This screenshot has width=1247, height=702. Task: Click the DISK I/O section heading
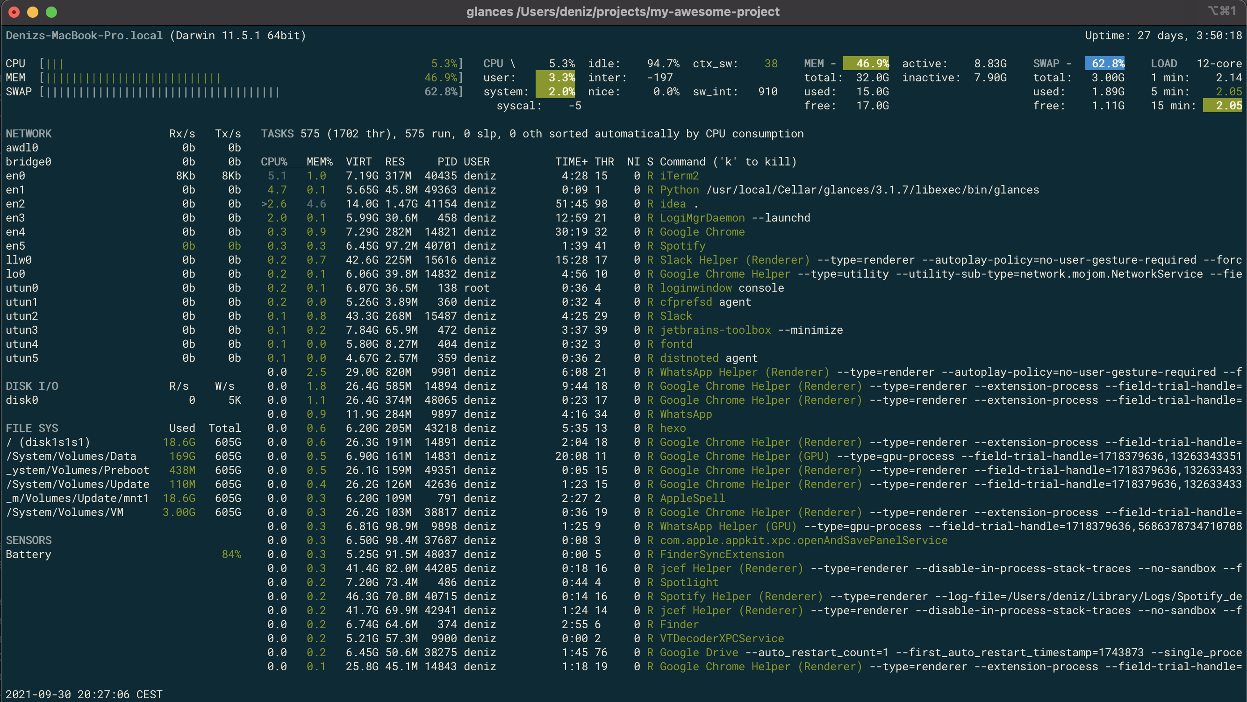(x=32, y=386)
